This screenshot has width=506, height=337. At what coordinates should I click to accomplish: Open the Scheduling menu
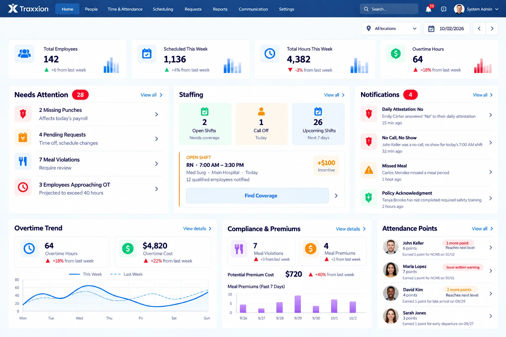[x=163, y=9]
